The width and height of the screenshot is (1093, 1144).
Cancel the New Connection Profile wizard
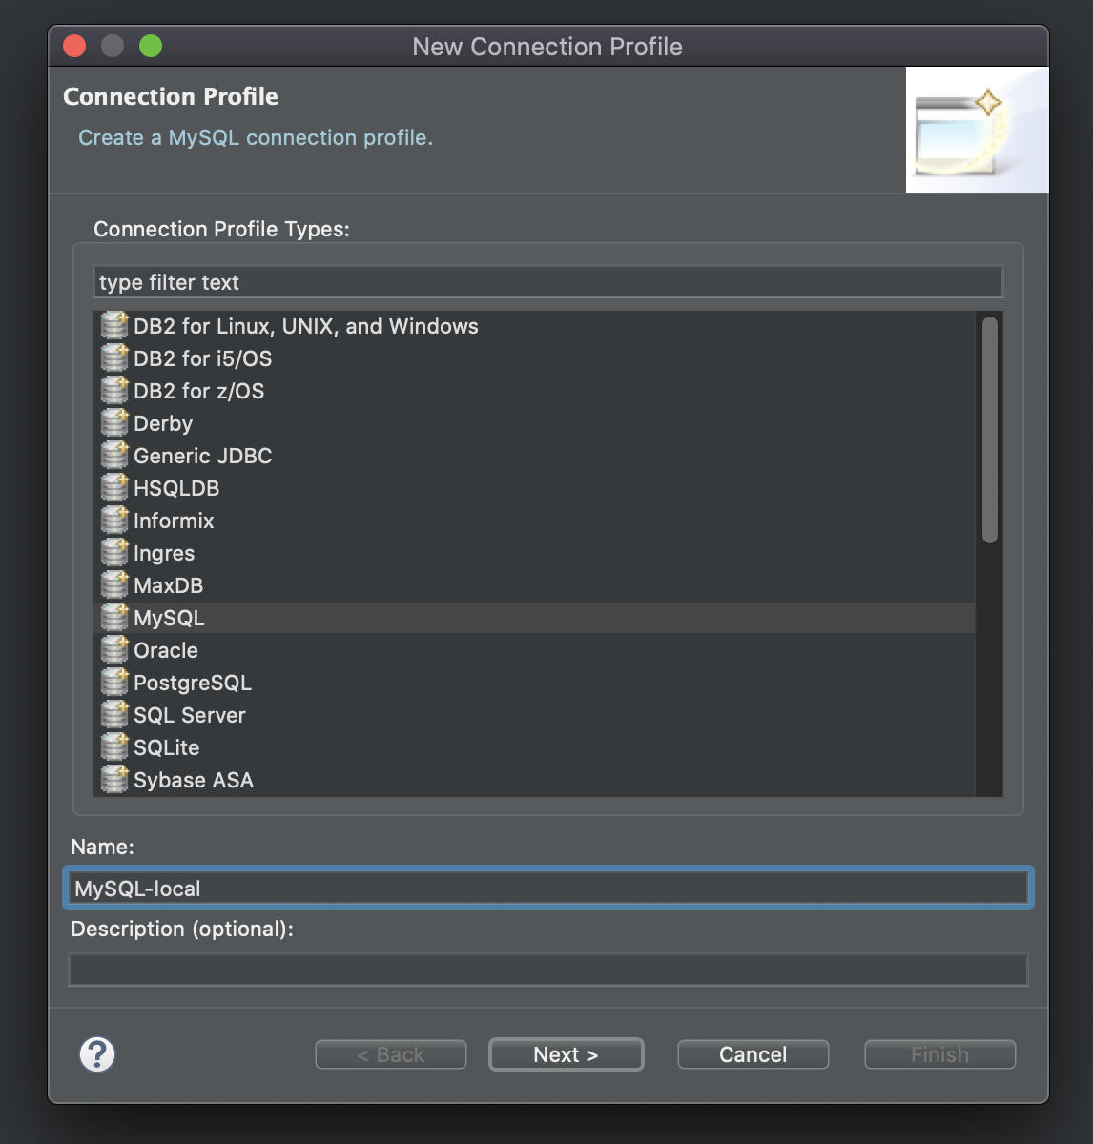tap(753, 1054)
